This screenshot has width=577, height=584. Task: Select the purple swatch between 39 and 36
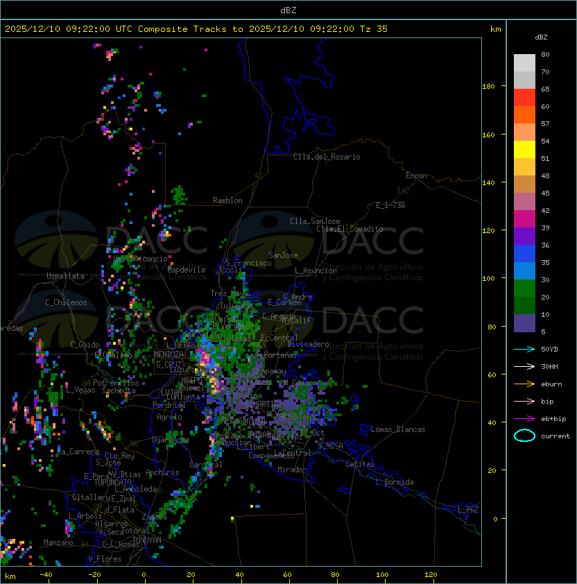[x=524, y=236]
